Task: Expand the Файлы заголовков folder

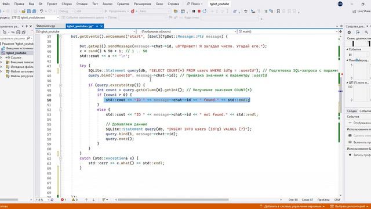Action: click(x=1, y=71)
